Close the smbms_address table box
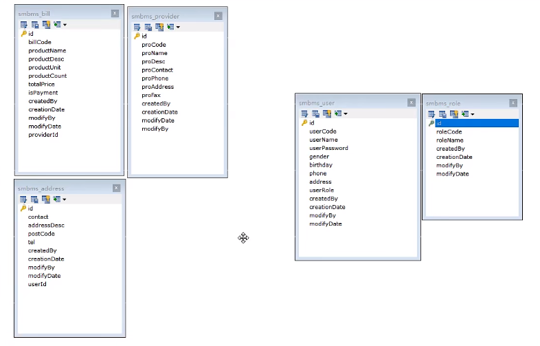Screen dimensions: 540x346 pos(116,188)
